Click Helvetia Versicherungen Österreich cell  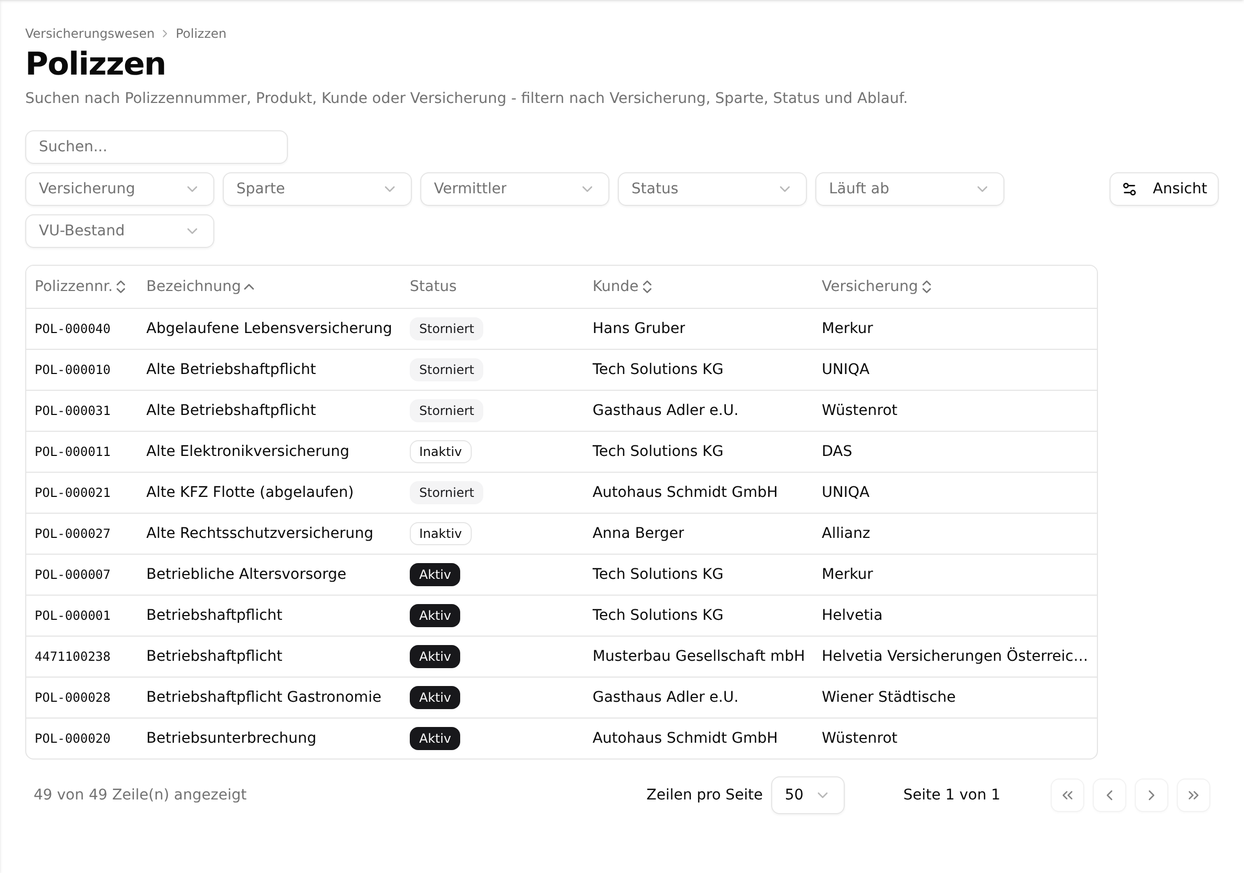[x=954, y=656]
